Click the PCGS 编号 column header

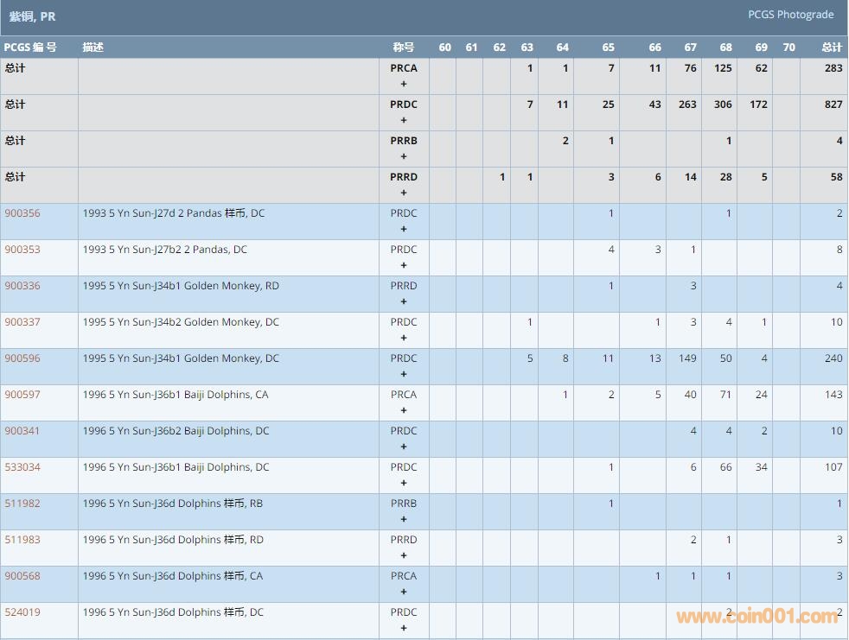30,48
